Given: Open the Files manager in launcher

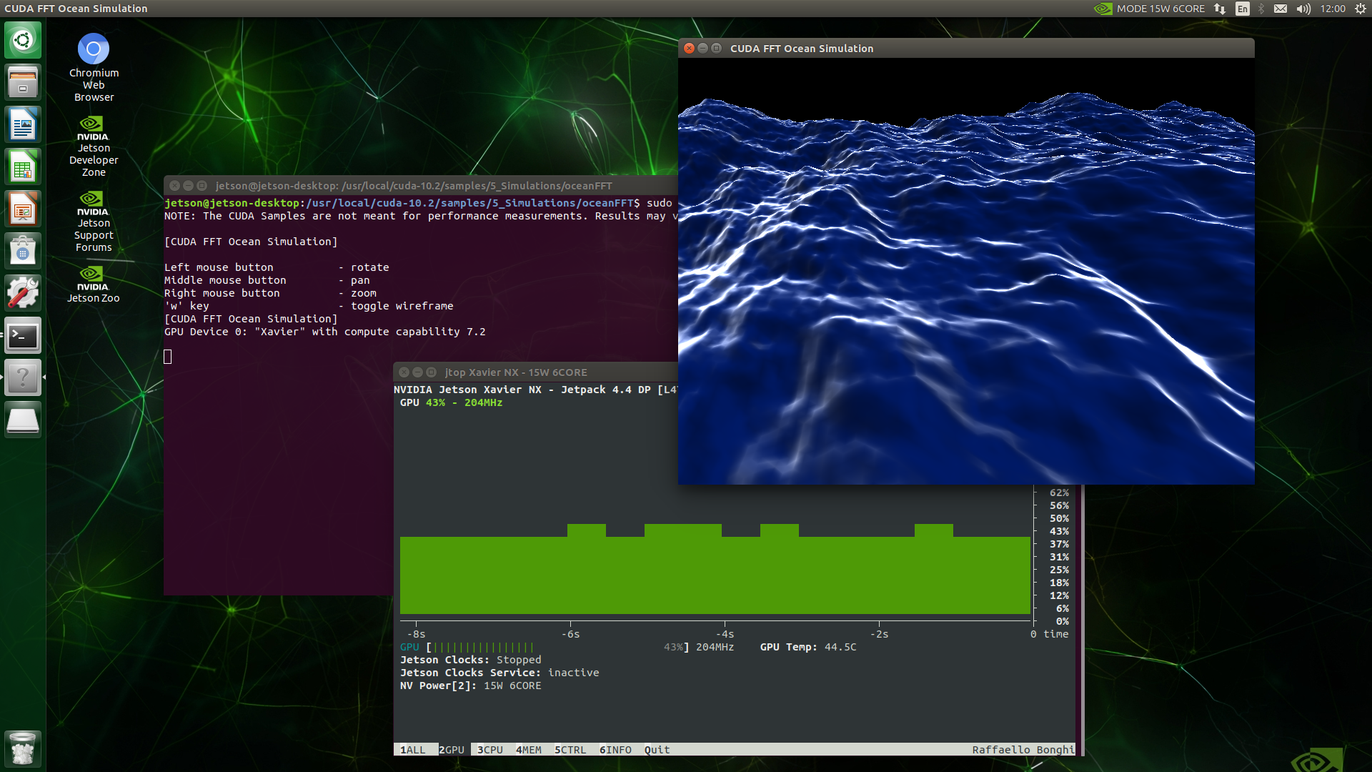Looking at the screenshot, I should [23, 82].
